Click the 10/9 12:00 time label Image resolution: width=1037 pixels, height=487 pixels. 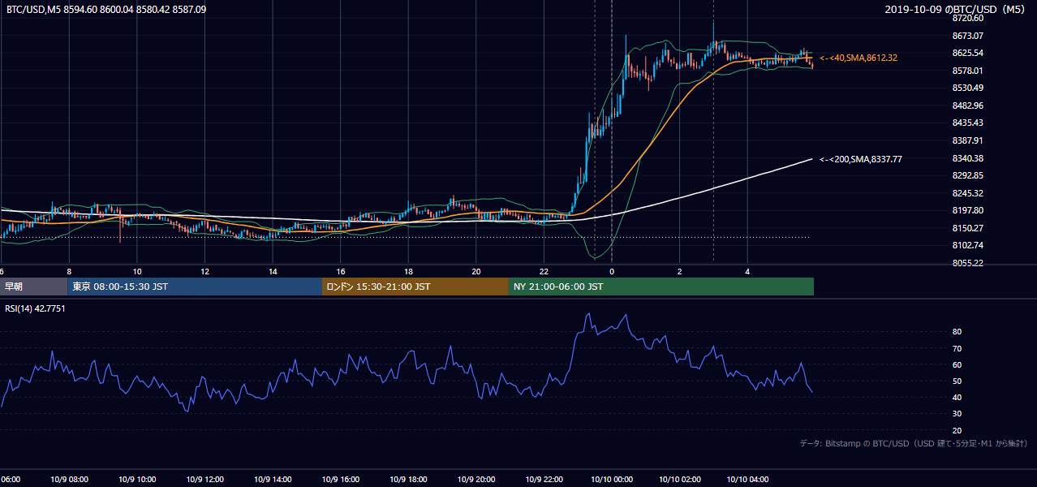(x=204, y=480)
